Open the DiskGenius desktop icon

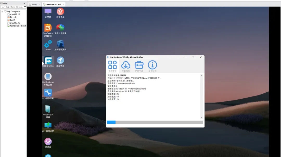48,30
